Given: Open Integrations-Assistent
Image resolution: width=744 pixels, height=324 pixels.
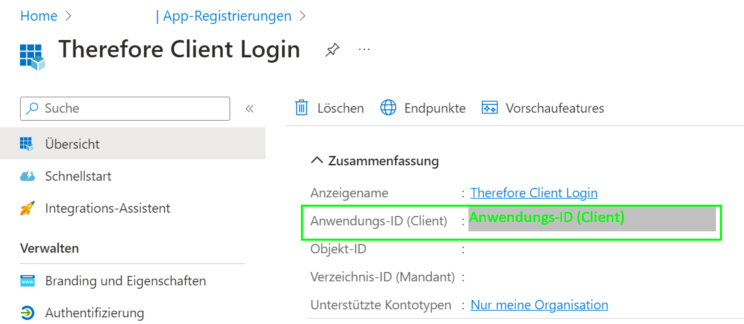Looking at the screenshot, I should (107, 208).
